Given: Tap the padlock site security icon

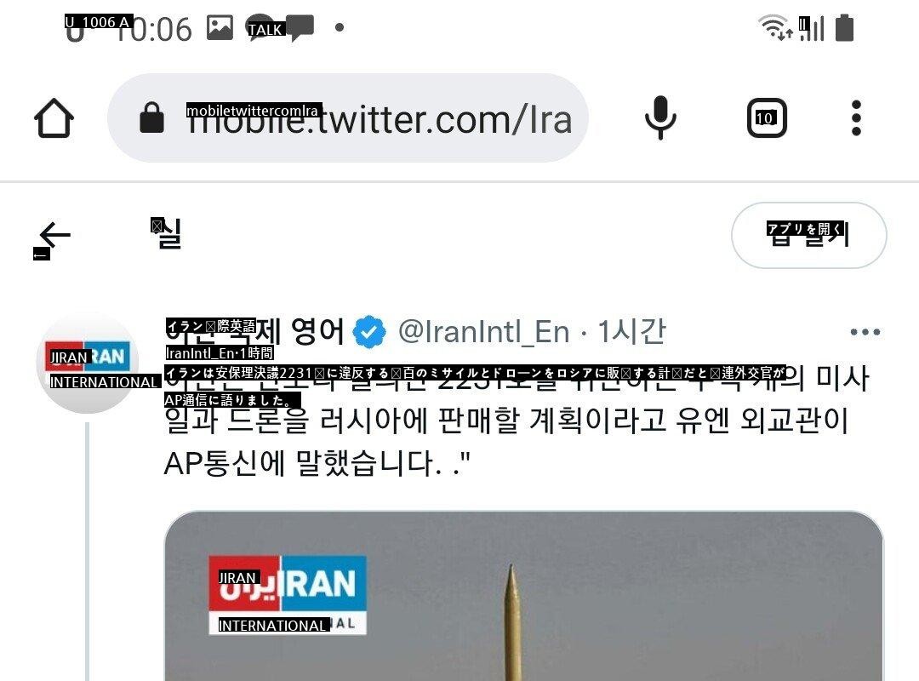Looking at the screenshot, I should tap(151, 117).
